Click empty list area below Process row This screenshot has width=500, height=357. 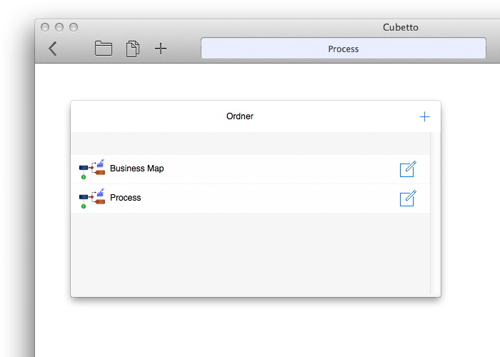(x=250, y=253)
